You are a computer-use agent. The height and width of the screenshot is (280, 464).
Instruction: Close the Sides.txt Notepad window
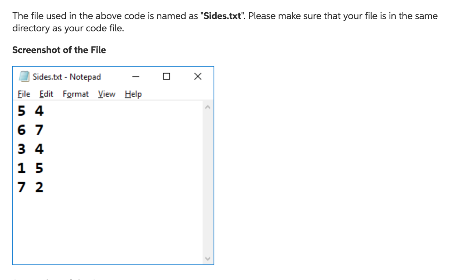coord(198,76)
